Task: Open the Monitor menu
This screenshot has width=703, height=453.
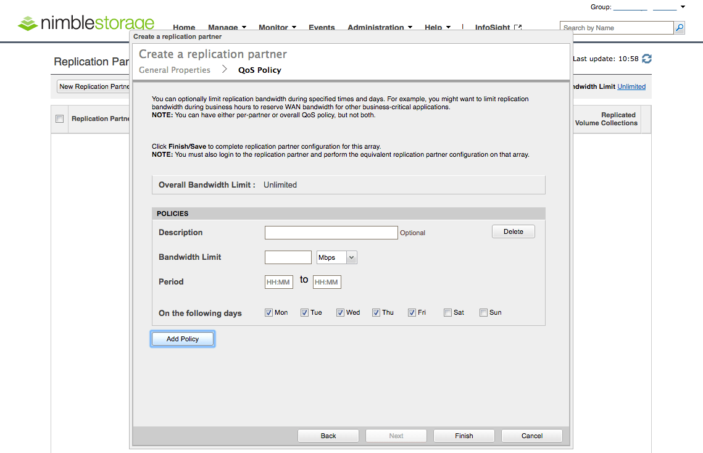Action: pyautogui.click(x=277, y=28)
